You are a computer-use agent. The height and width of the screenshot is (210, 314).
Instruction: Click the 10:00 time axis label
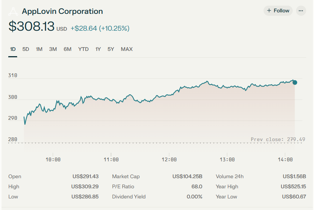(x=53, y=160)
